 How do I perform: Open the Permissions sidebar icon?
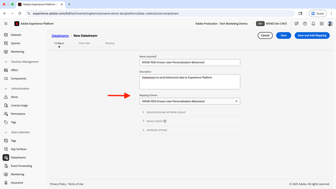click(x=6, y=114)
